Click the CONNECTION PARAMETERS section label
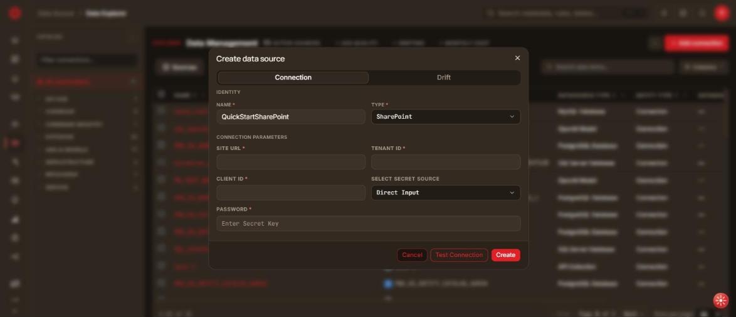The width and height of the screenshot is (736, 317). click(251, 137)
